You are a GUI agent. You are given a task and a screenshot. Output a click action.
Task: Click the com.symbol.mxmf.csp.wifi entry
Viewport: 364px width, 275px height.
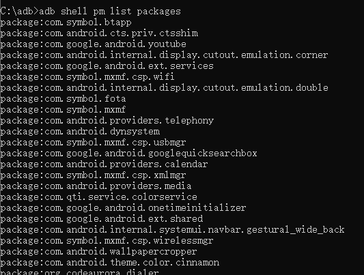87,76
